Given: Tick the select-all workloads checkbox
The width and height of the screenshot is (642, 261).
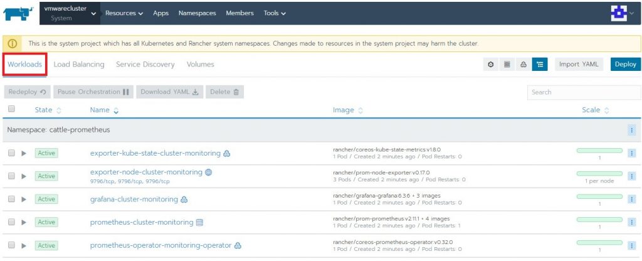Looking at the screenshot, I should [x=11, y=109].
